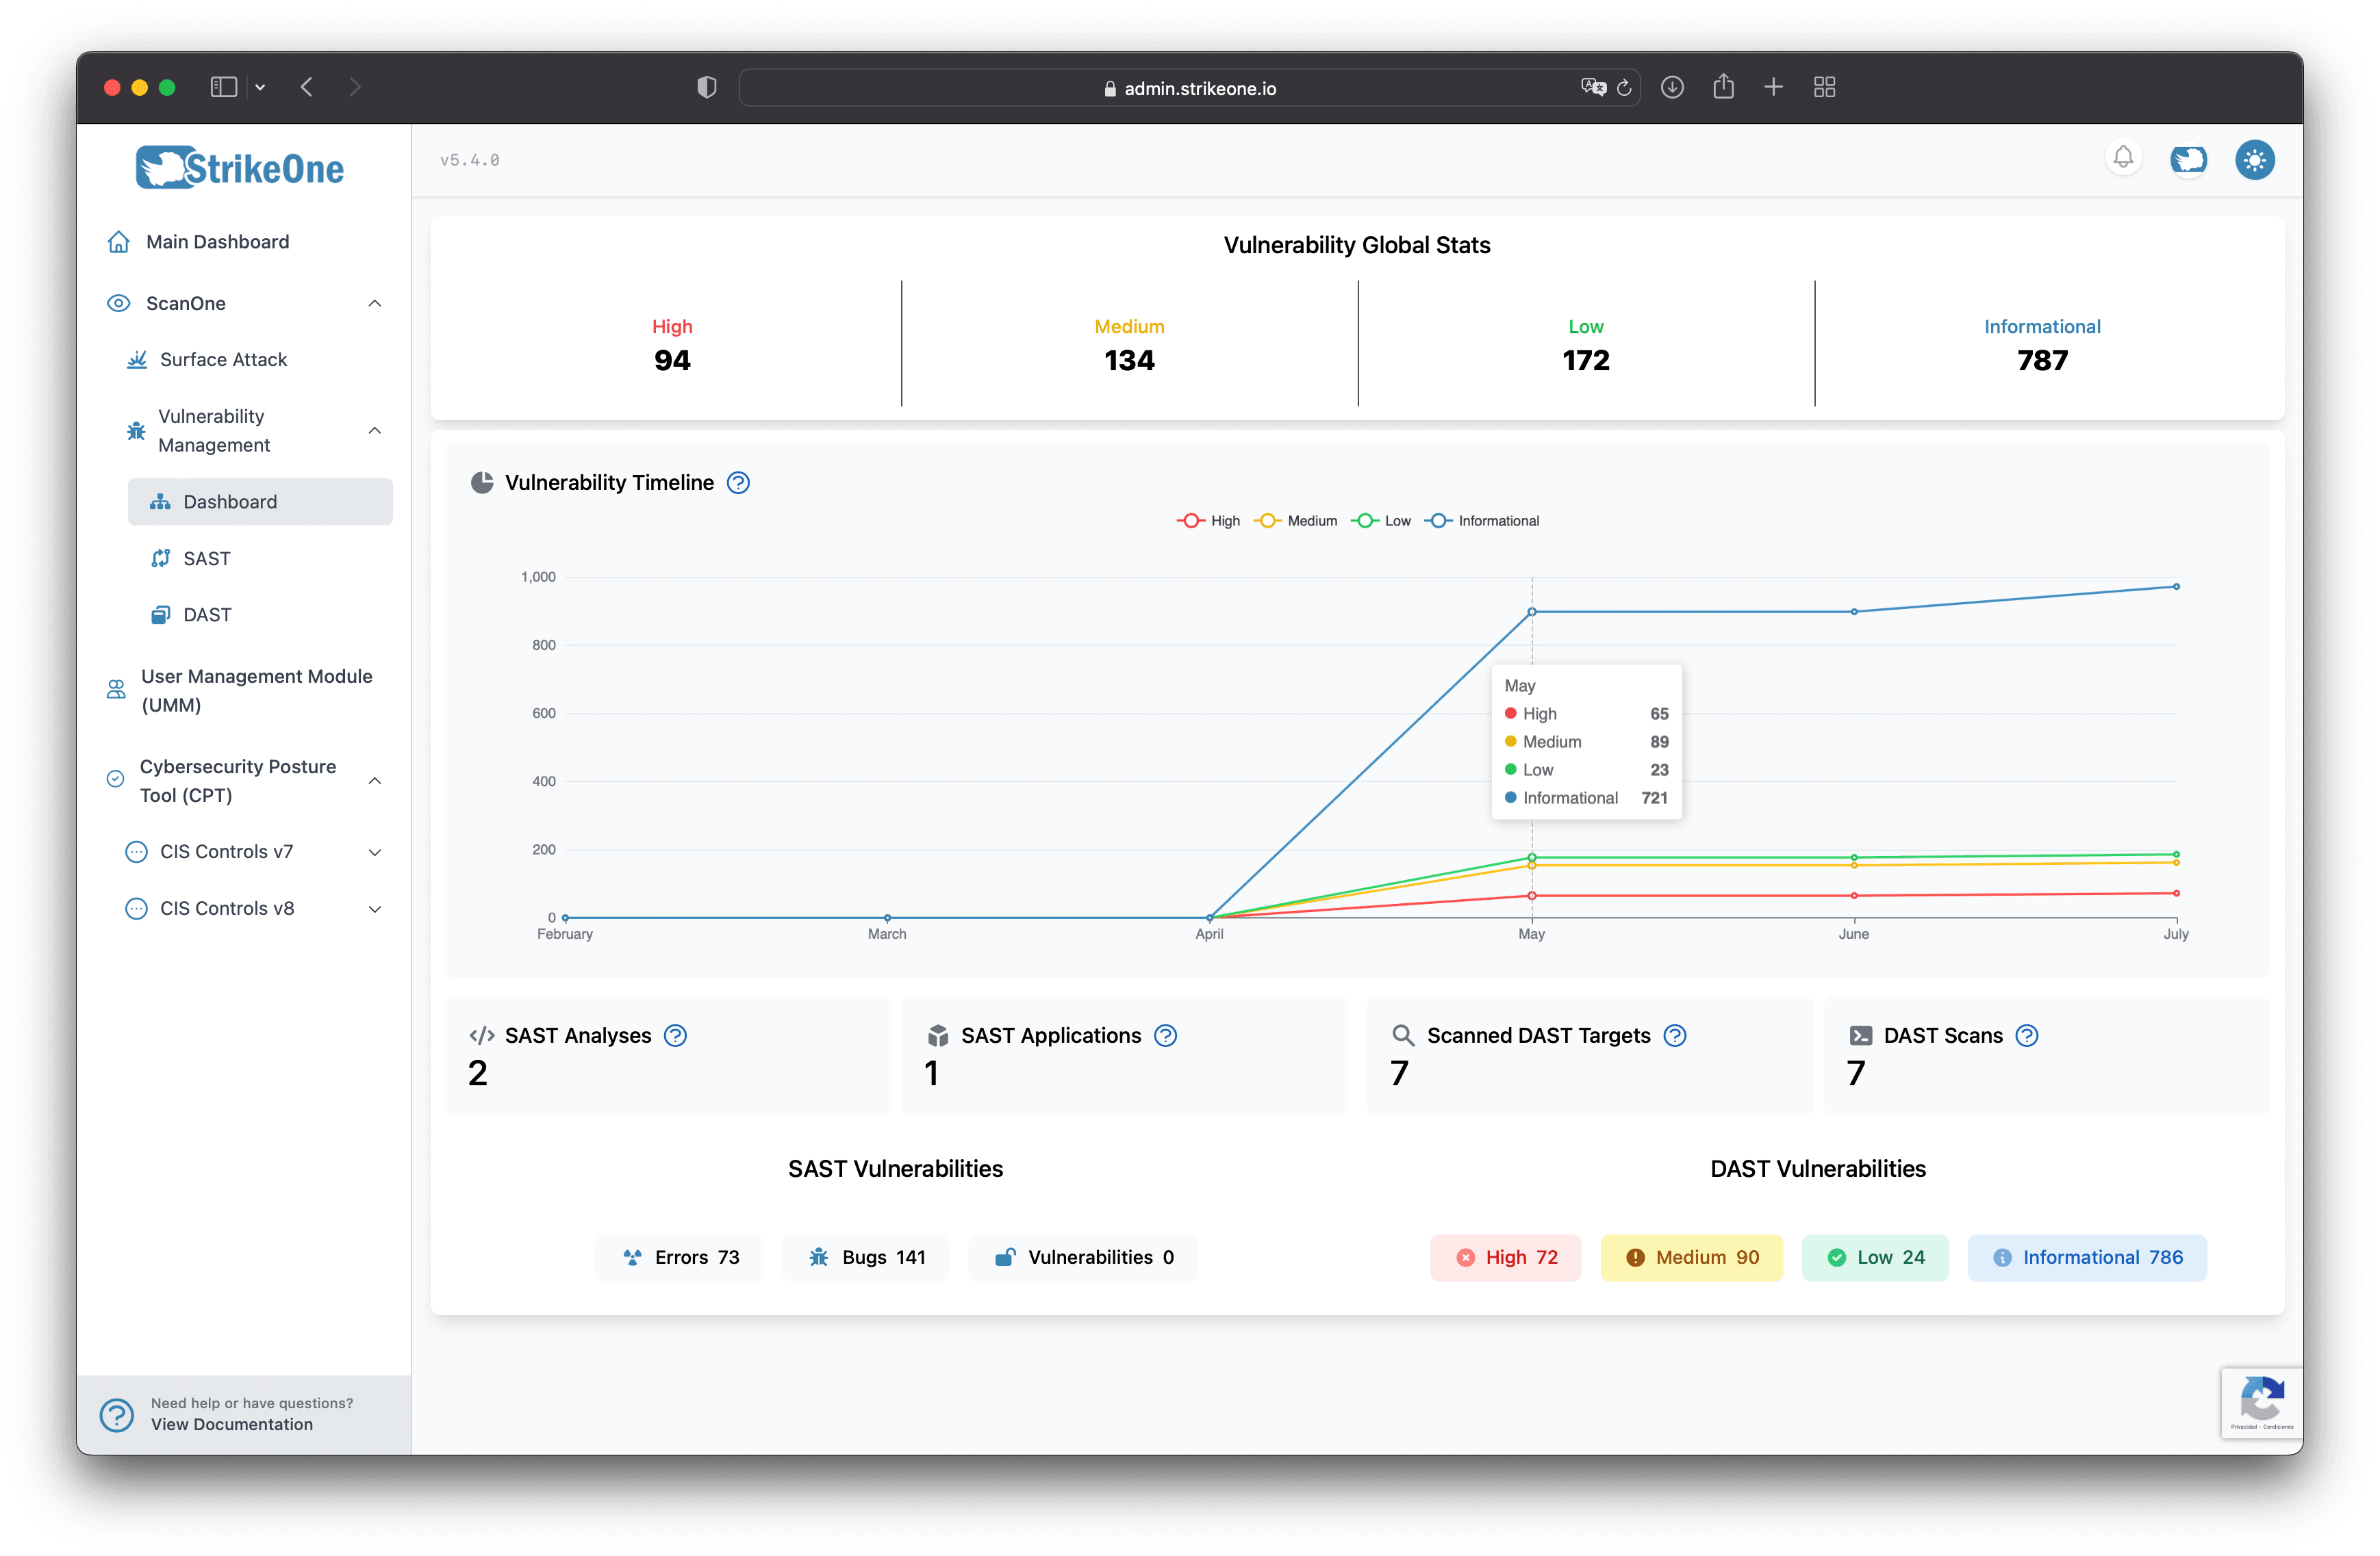The height and width of the screenshot is (1556, 2380).
Task: Click Vulnerability Timeline help question icon
Action: (738, 482)
